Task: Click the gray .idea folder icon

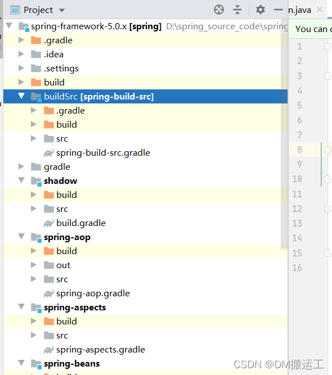Action: (x=36, y=55)
